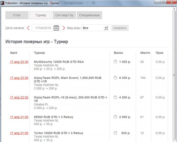177x142 pixels.
Task: Click the 630 р. buy-in amount
Action: 126,133
